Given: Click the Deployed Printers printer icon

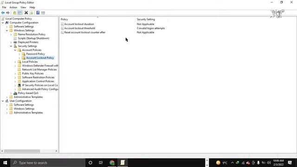Looking at the screenshot, I should [15, 42].
